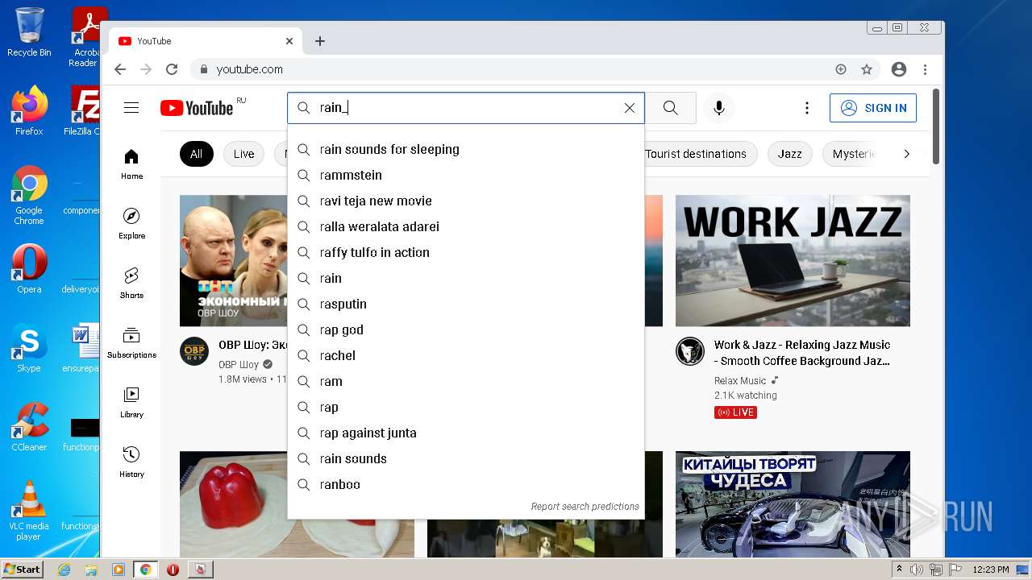Open the Chrome profile avatar icon
The image size is (1032, 580).
point(899,69)
